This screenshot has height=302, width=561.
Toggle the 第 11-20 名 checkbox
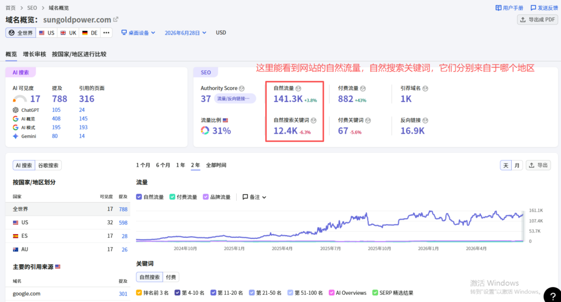click(x=213, y=293)
